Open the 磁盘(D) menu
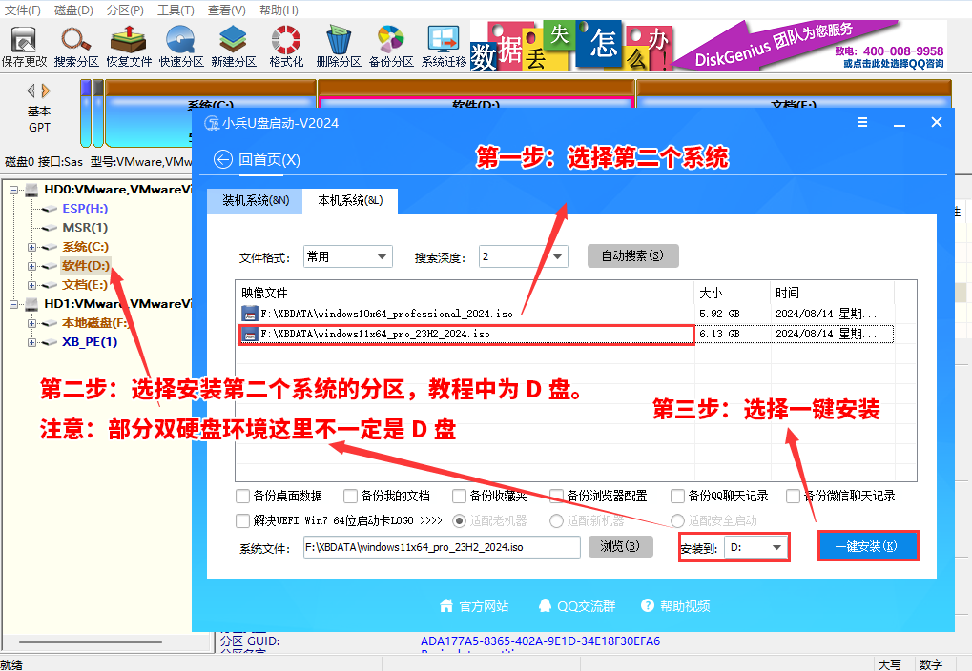 [73, 10]
